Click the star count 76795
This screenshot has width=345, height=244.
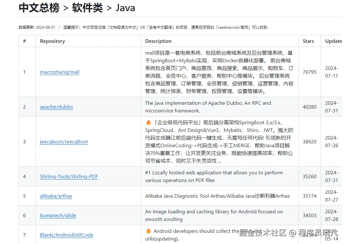pos(310,72)
